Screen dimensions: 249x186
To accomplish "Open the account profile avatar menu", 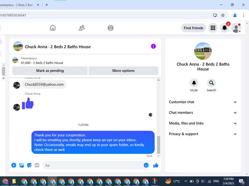I will coord(236,28).
